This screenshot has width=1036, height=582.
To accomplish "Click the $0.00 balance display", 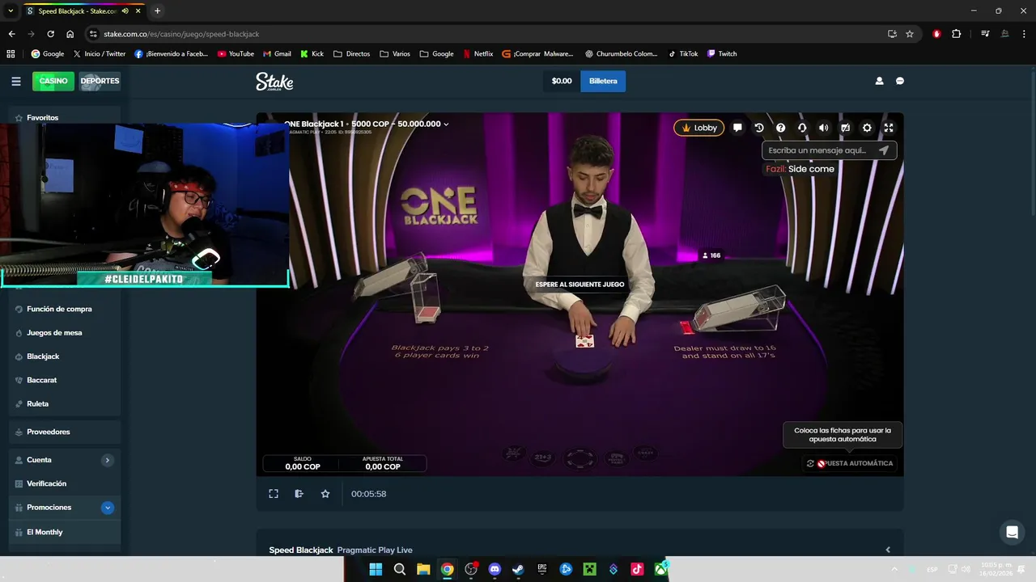I will 562,81.
